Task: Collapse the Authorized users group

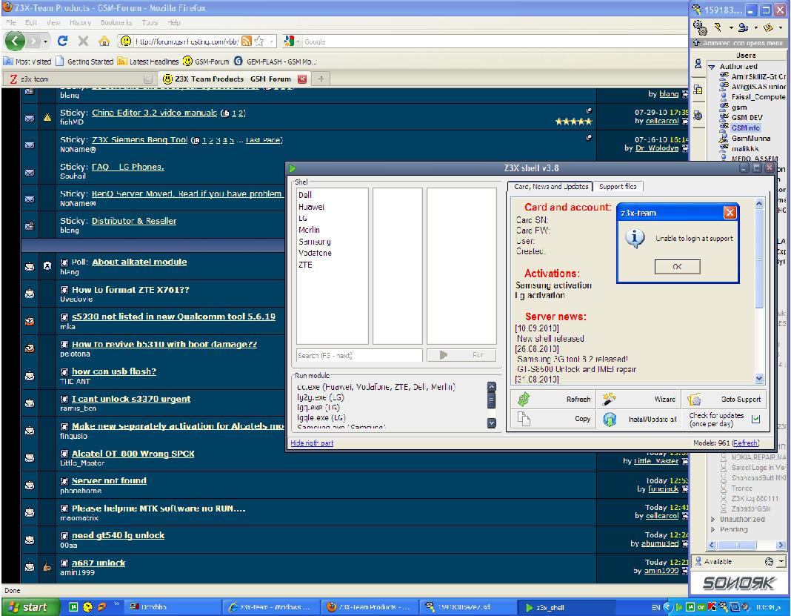Action: click(712, 67)
